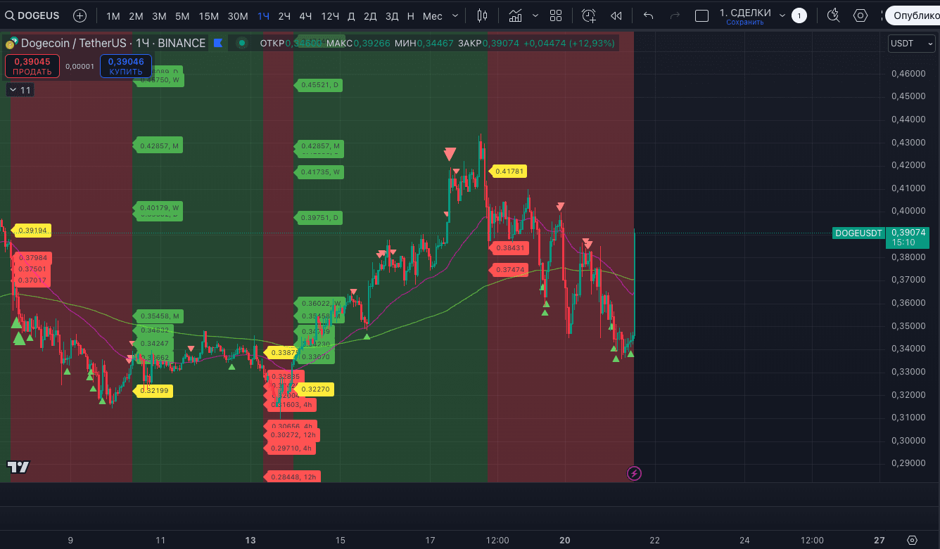
Task: Switch to the 30М timeframe
Action: [x=238, y=15]
